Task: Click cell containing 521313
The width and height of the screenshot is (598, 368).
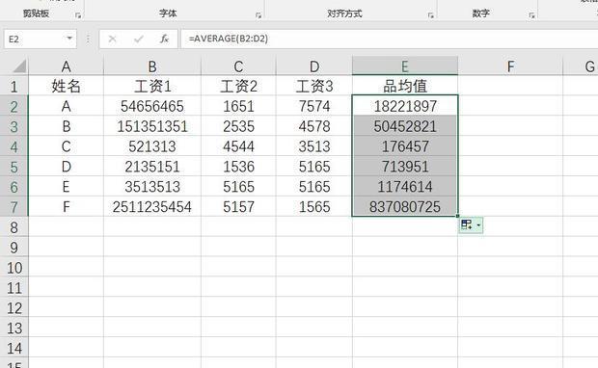Action: point(152,146)
